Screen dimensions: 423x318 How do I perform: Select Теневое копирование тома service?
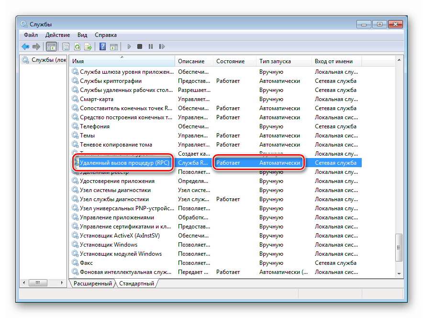[x=216, y=145]
